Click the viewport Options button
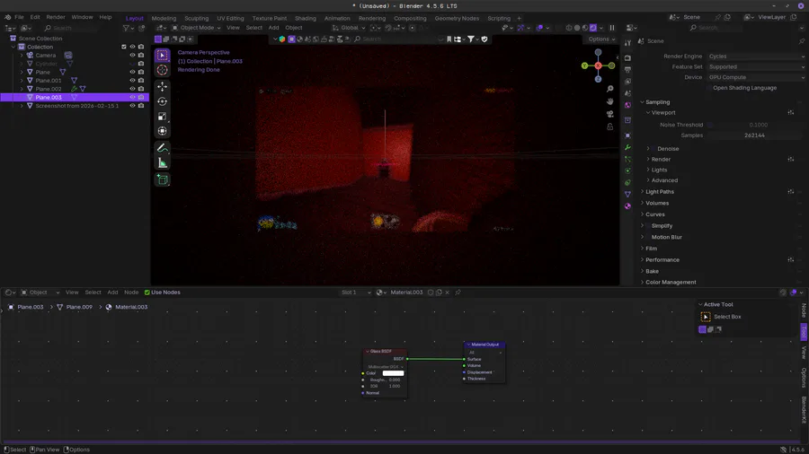Image resolution: width=809 pixels, height=454 pixels. pyautogui.click(x=600, y=39)
